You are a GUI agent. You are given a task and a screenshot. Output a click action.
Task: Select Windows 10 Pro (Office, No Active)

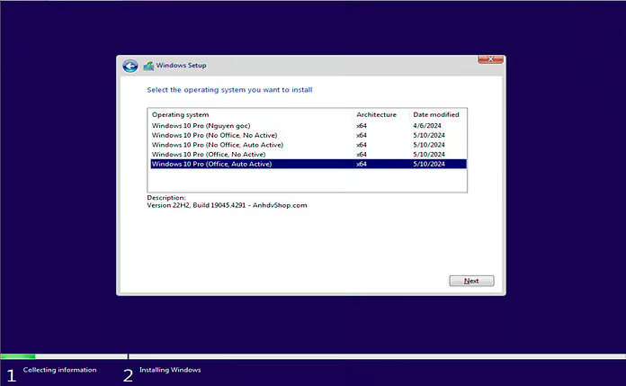309,154
